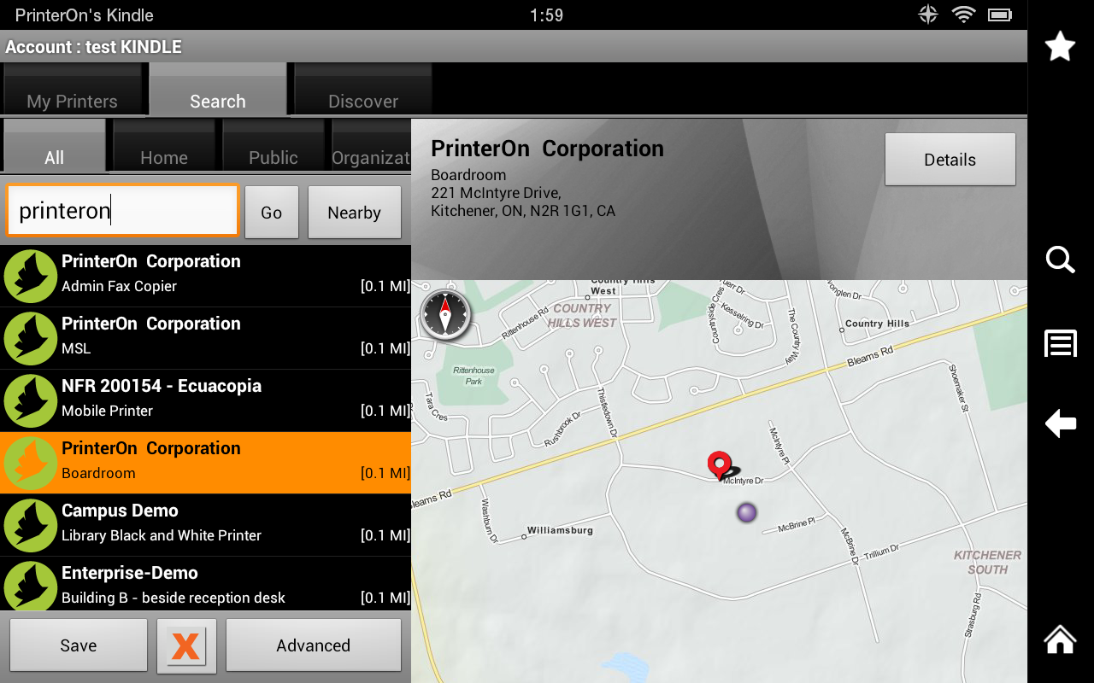Tap the red map pin on McIntyre Dr

click(720, 465)
